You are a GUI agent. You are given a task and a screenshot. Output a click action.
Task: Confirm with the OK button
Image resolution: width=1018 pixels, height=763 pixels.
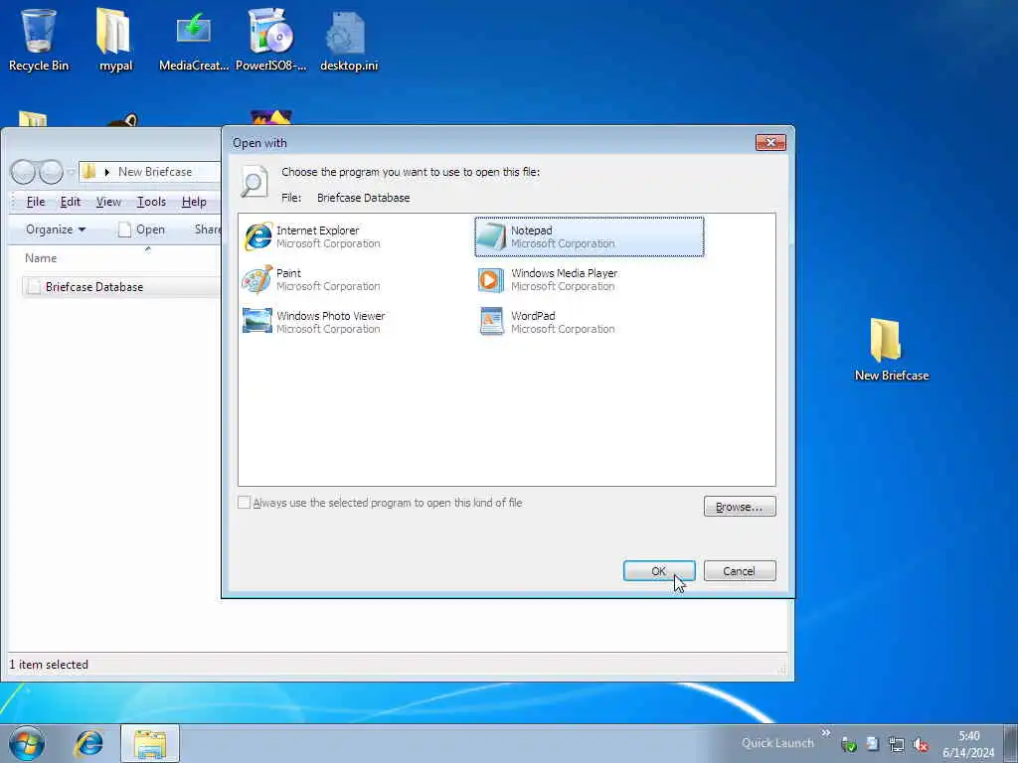(x=659, y=571)
